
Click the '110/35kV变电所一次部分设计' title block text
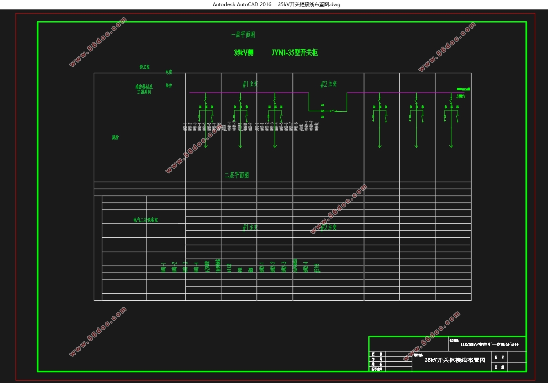click(489, 345)
